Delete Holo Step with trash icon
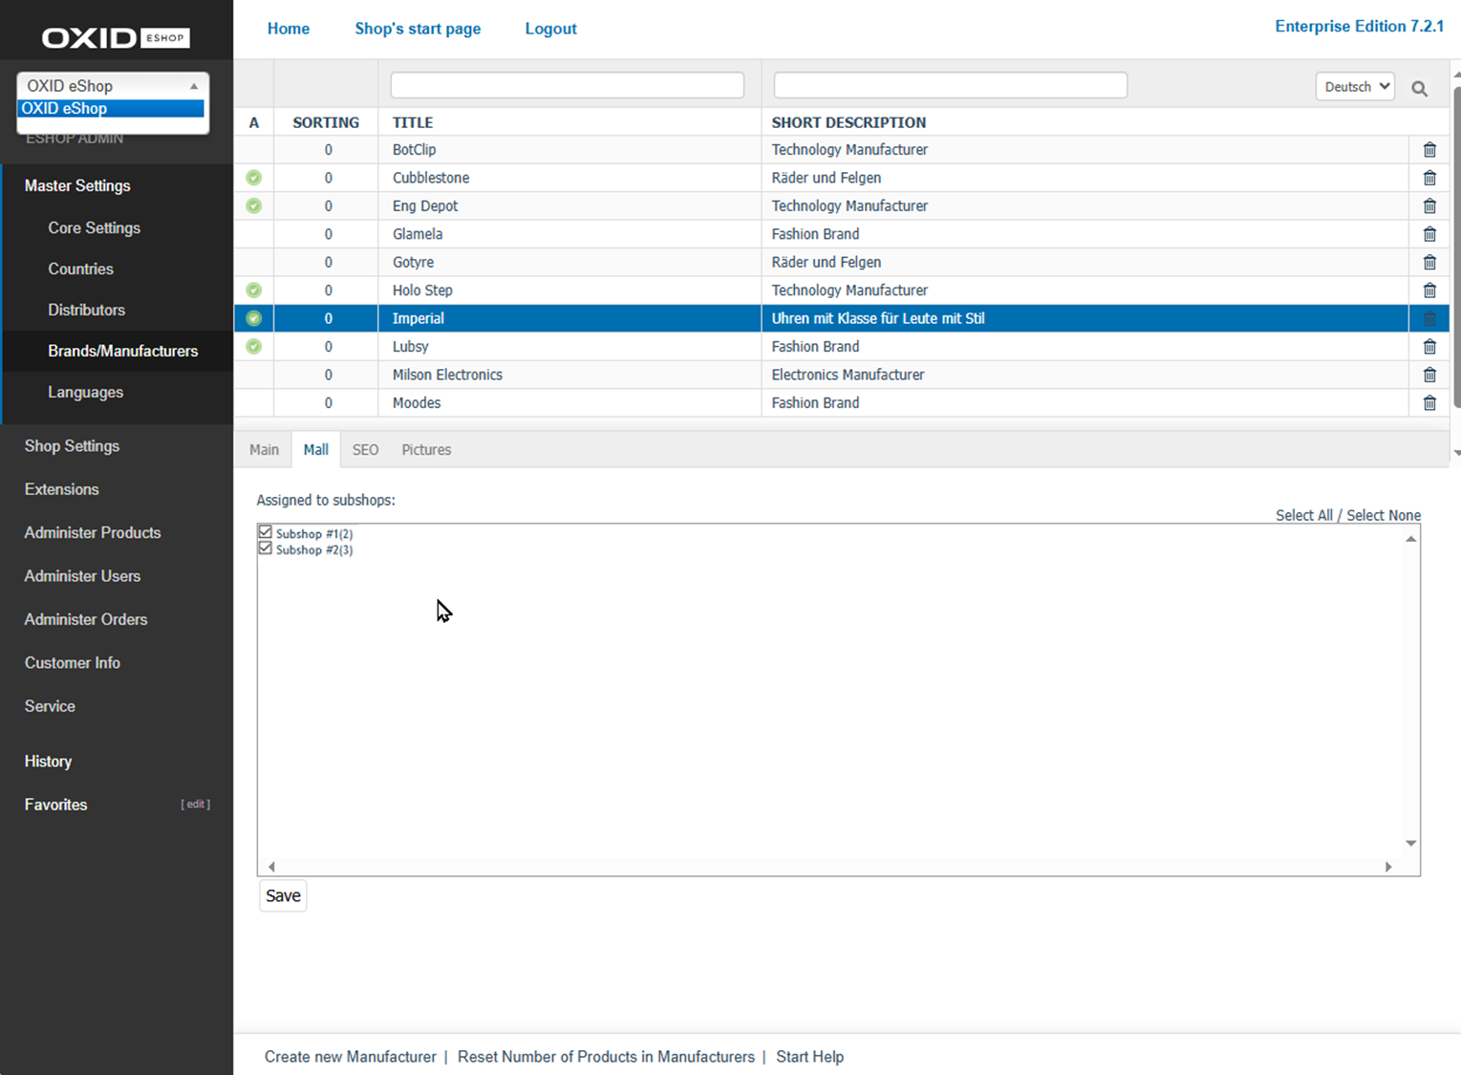 (x=1429, y=290)
